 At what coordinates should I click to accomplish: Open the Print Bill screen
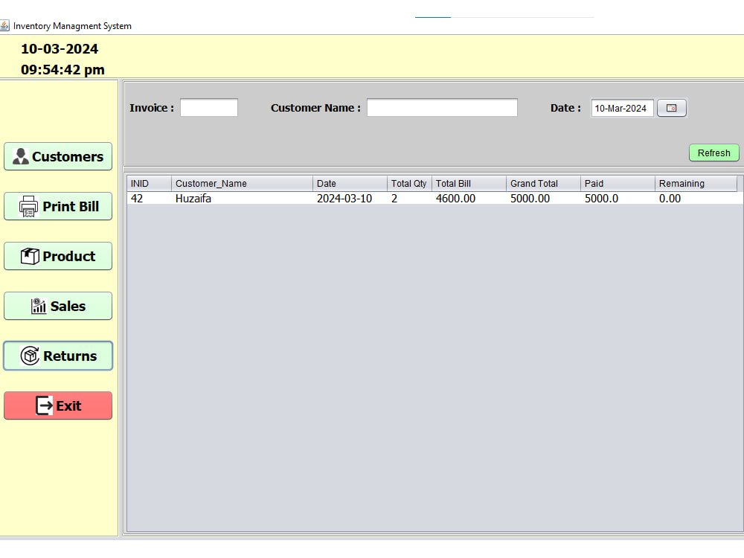coord(57,206)
